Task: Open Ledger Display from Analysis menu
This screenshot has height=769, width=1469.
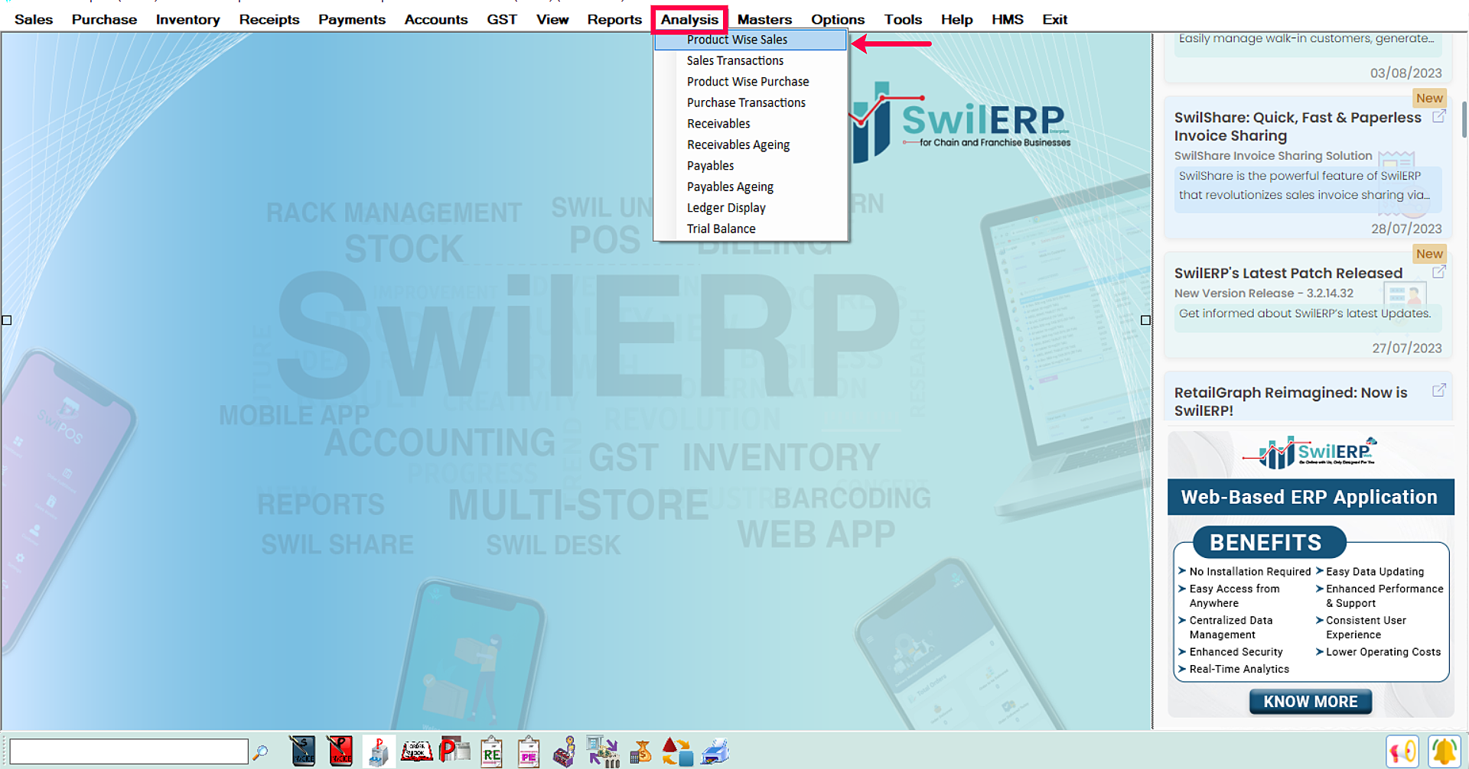Action: (751, 208)
